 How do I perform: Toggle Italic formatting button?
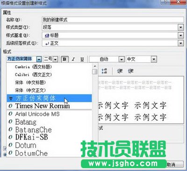click(x=73, y=59)
